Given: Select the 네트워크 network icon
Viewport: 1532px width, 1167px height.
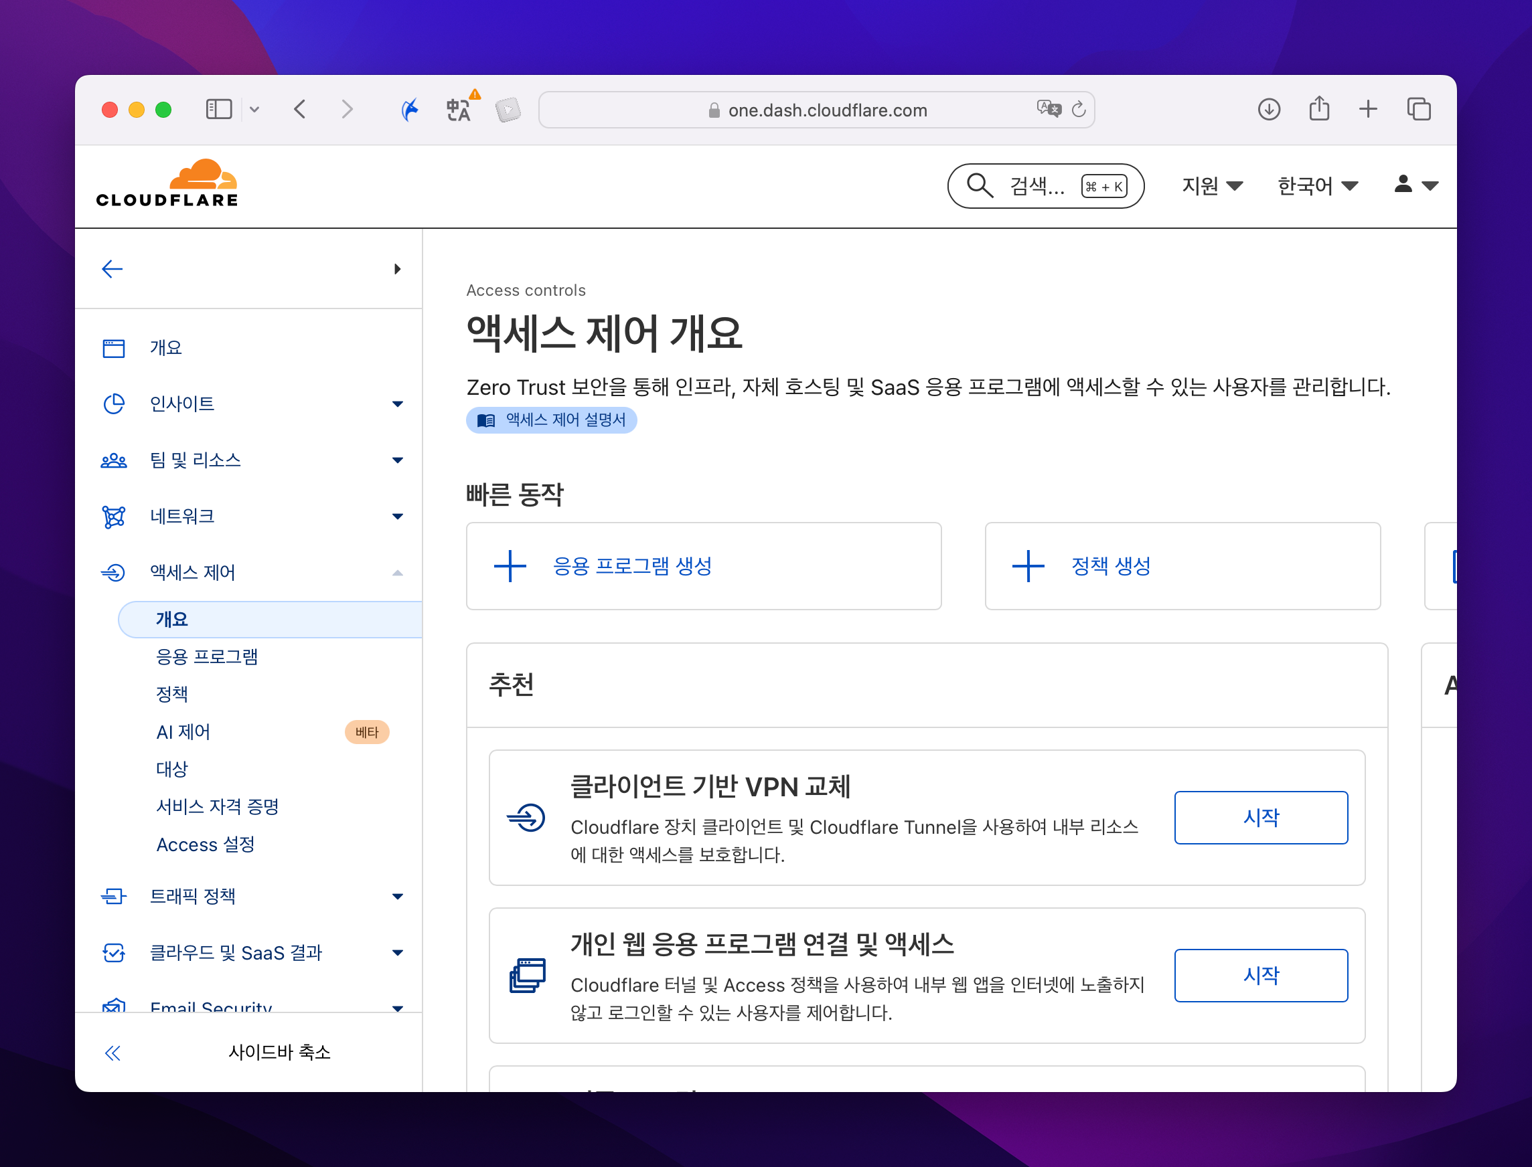Looking at the screenshot, I should click(x=113, y=516).
